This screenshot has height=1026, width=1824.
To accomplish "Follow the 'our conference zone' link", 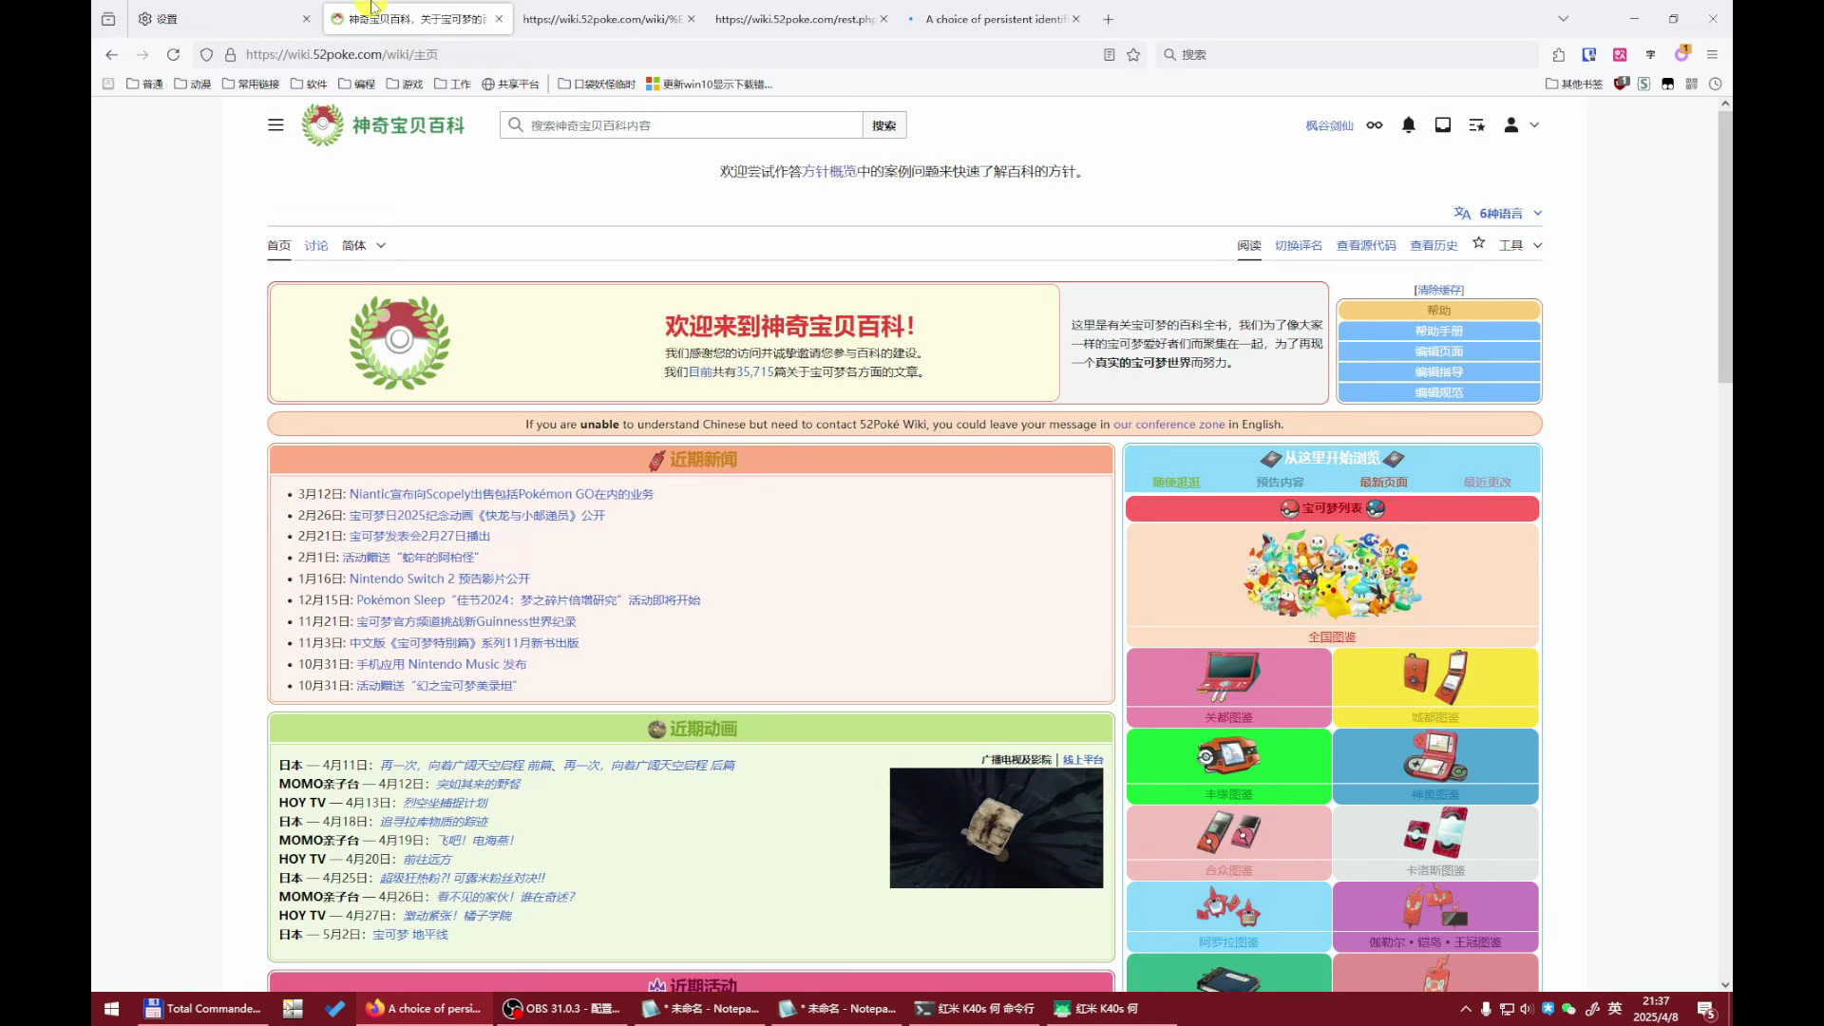I will [x=1168, y=425].
